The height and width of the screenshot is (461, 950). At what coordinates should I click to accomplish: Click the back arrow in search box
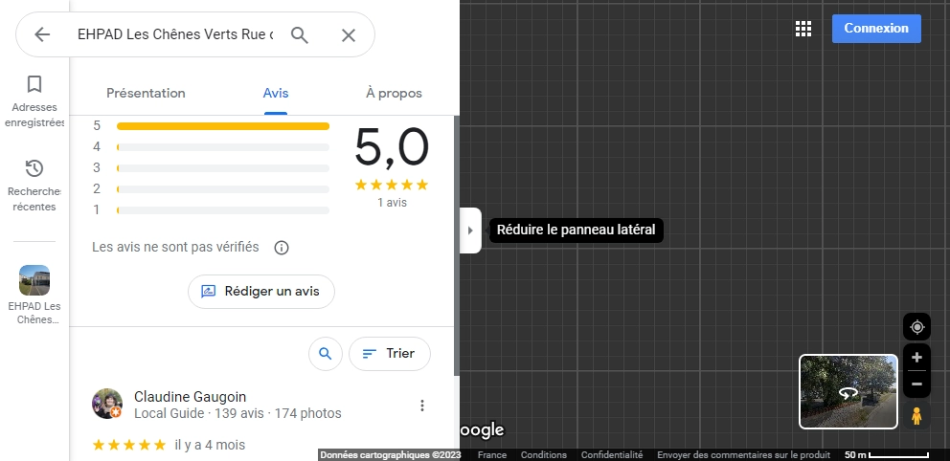(x=42, y=34)
